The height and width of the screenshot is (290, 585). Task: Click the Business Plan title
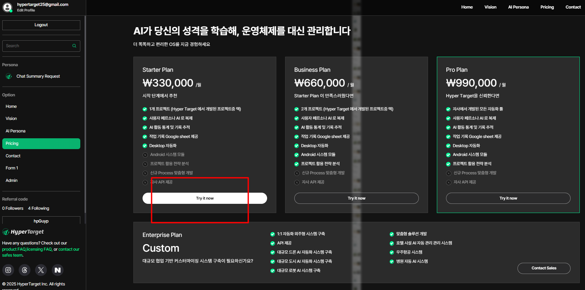click(312, 70)
